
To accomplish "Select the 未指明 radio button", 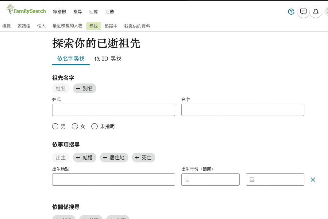I will pyautogui.click(x=95, y=126).
